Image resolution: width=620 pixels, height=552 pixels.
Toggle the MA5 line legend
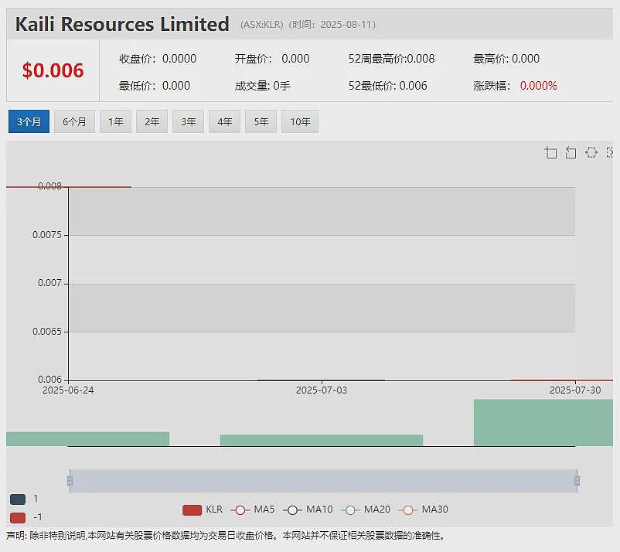(x=252, y=509)
